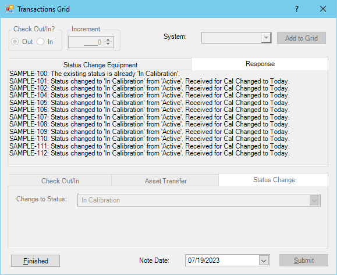Open the Asset Transfer tab
Screen dimensions: 337x275
pyautogui.click(x=165, y=181)
